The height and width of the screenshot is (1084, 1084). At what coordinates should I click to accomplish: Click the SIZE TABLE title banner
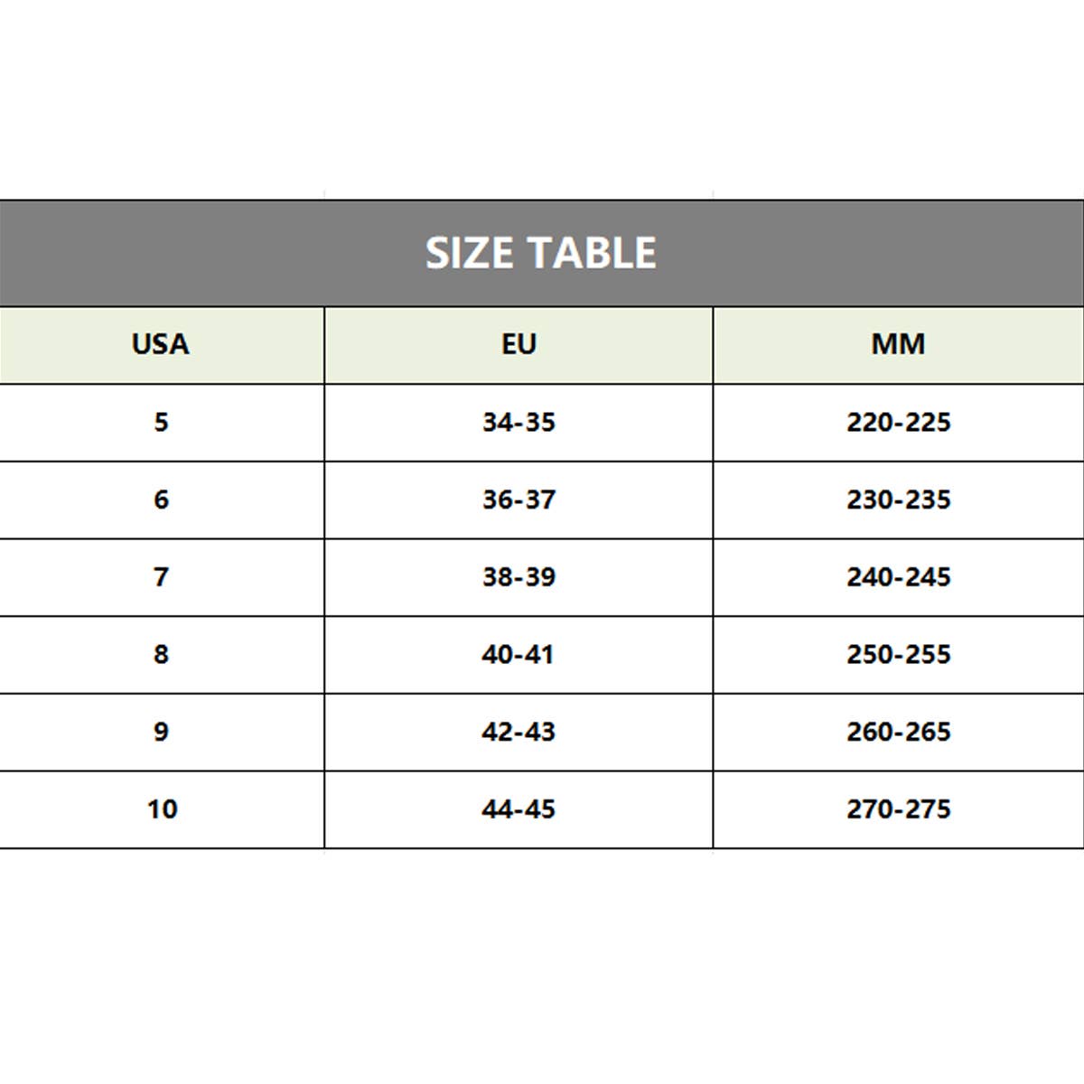(540, 253)
